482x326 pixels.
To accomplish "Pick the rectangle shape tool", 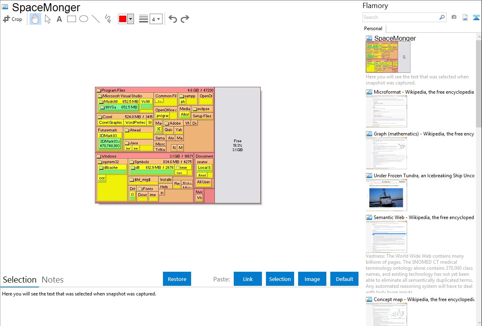I will (72, 19).
